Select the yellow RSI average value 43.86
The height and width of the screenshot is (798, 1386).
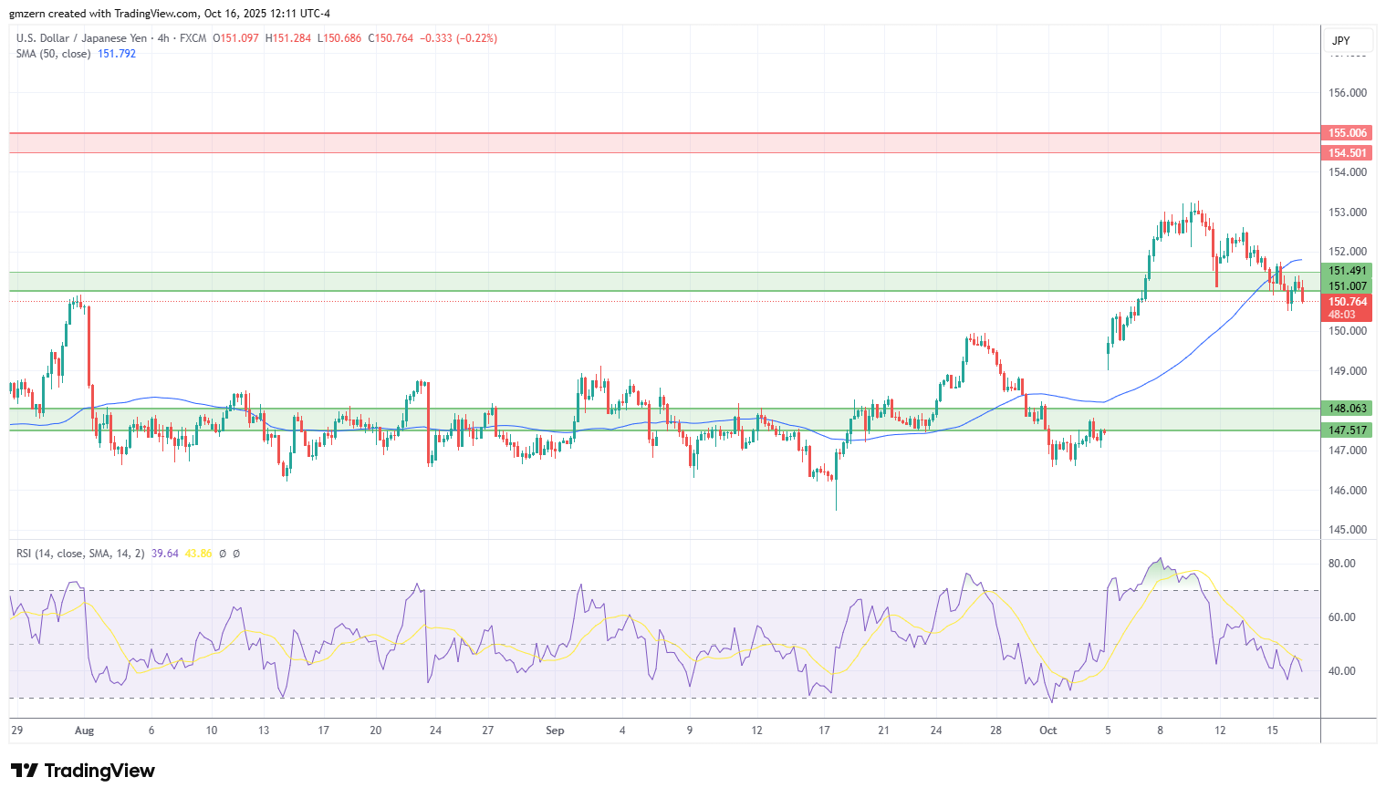click(198, 554)
